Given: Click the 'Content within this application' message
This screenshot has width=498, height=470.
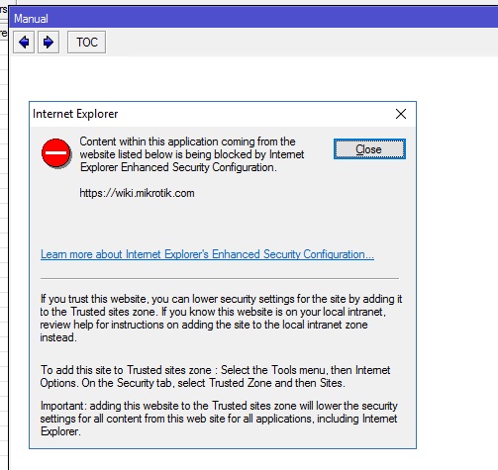Looking at the screenshot, I should point(192,154).
